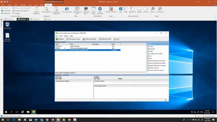The image size is (217, 122).
Task: Click the Charms remote action
Action: [145, 10]
